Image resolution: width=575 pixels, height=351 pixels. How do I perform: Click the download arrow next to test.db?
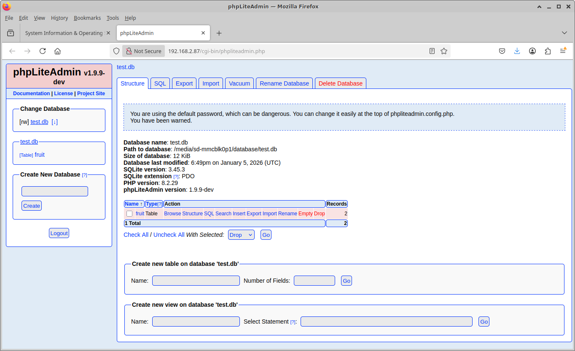[x=54, y=122]
